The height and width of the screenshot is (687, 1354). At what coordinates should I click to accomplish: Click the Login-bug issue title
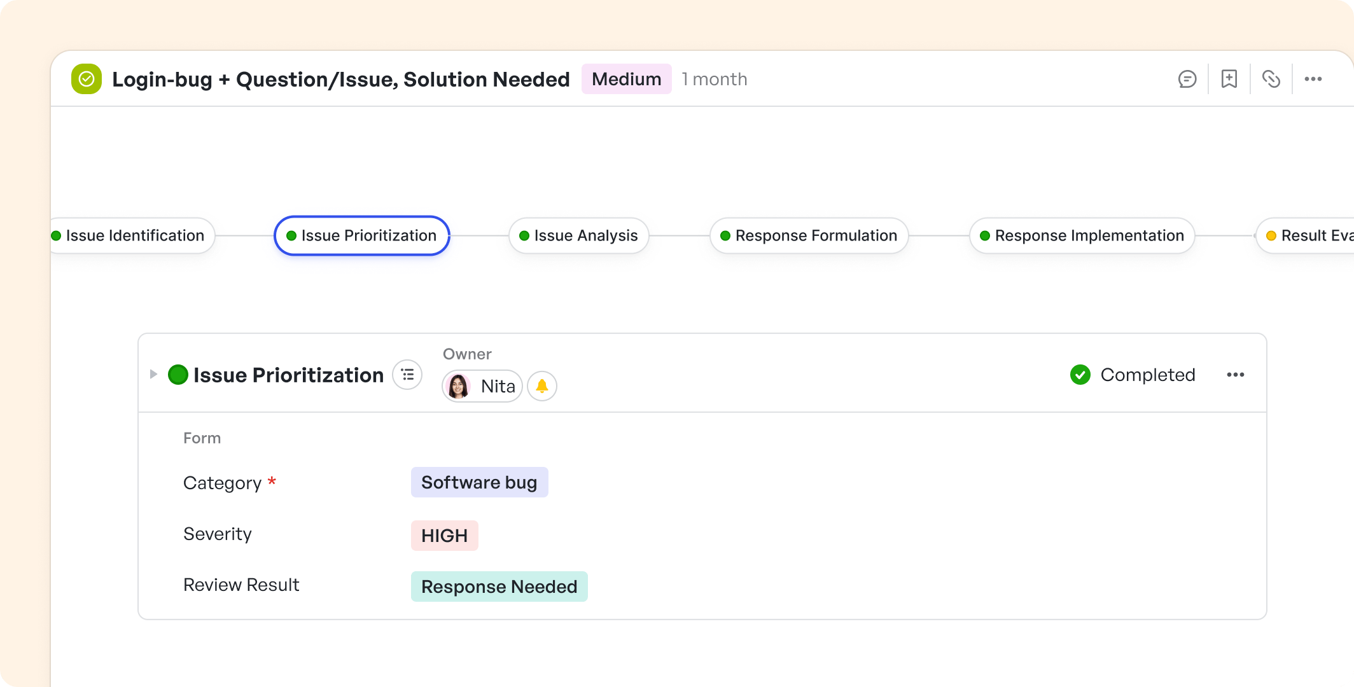(341, 79)
